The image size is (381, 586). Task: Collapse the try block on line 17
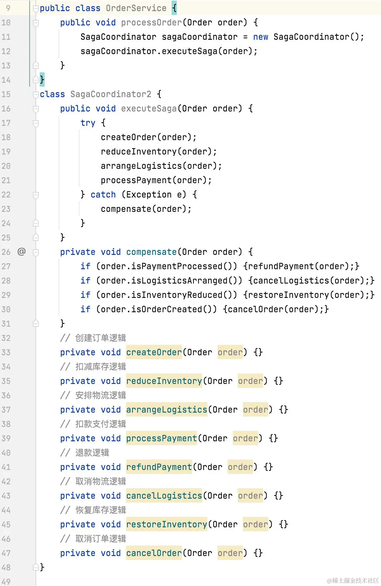(x=36, y=123)
